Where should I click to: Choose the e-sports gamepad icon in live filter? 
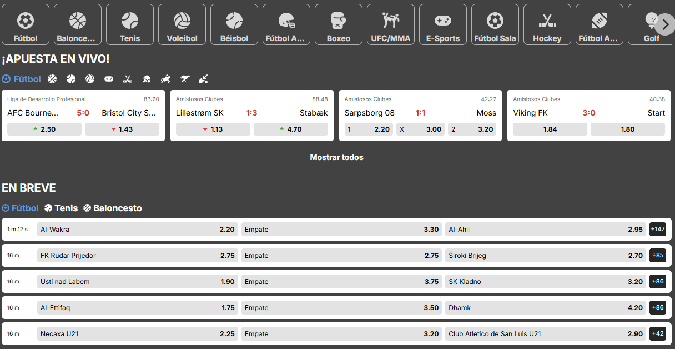click(x=109, y=79)
